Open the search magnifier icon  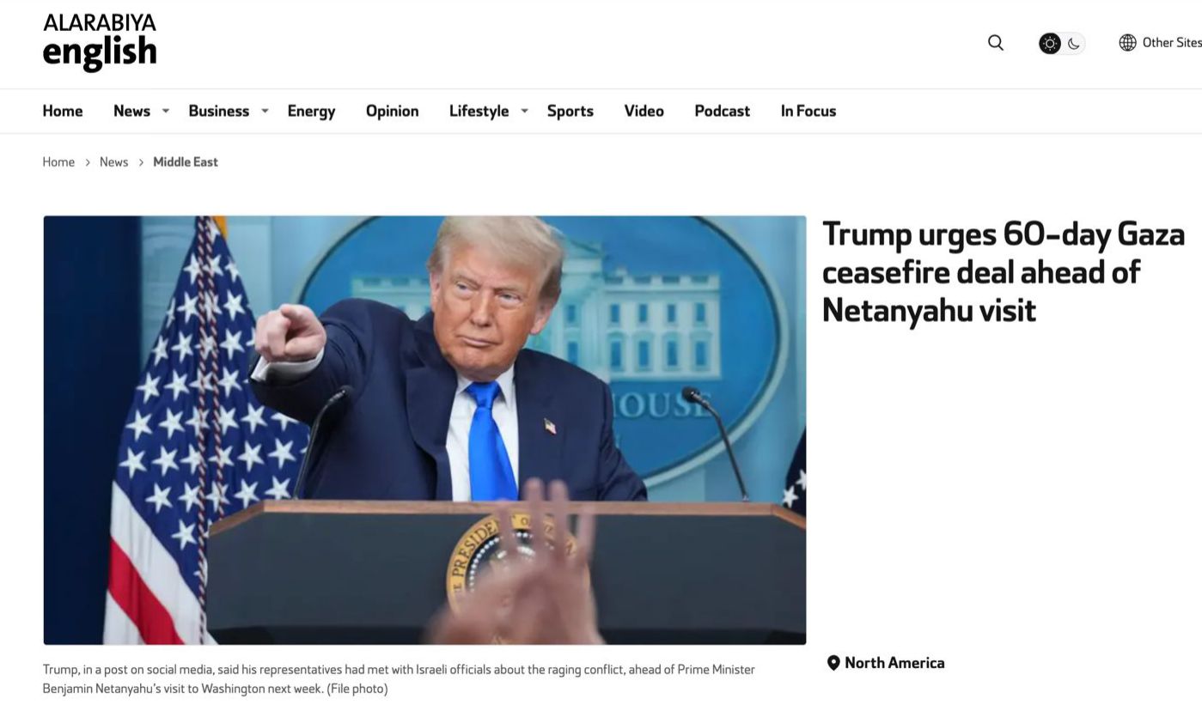point(996,43)
